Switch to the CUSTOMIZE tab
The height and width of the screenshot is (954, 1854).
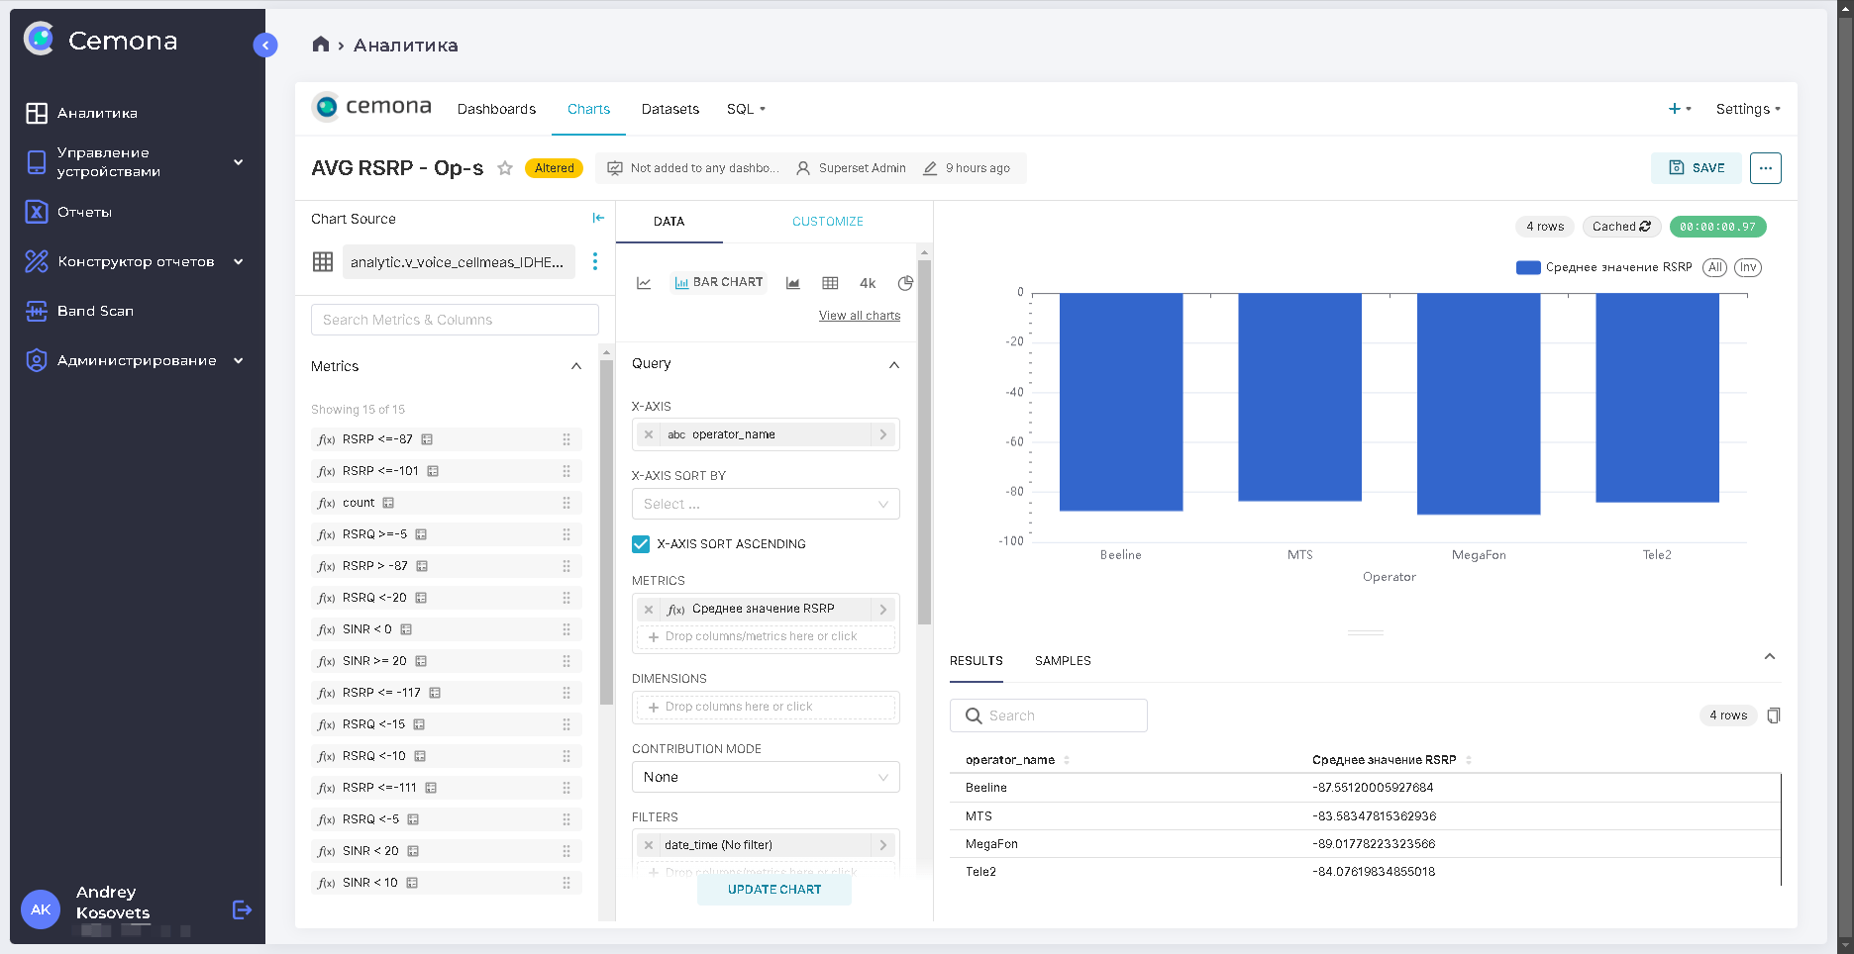827,222
